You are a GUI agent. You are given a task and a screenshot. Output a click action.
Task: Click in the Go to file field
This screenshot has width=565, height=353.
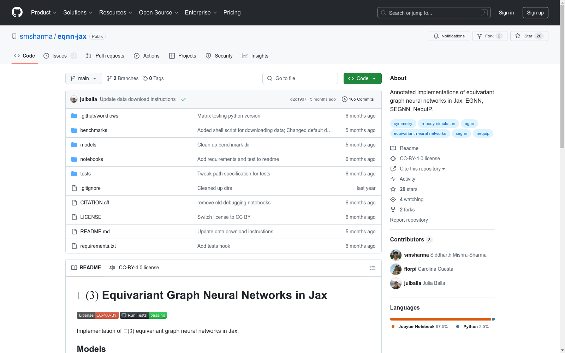pos(300,78)
